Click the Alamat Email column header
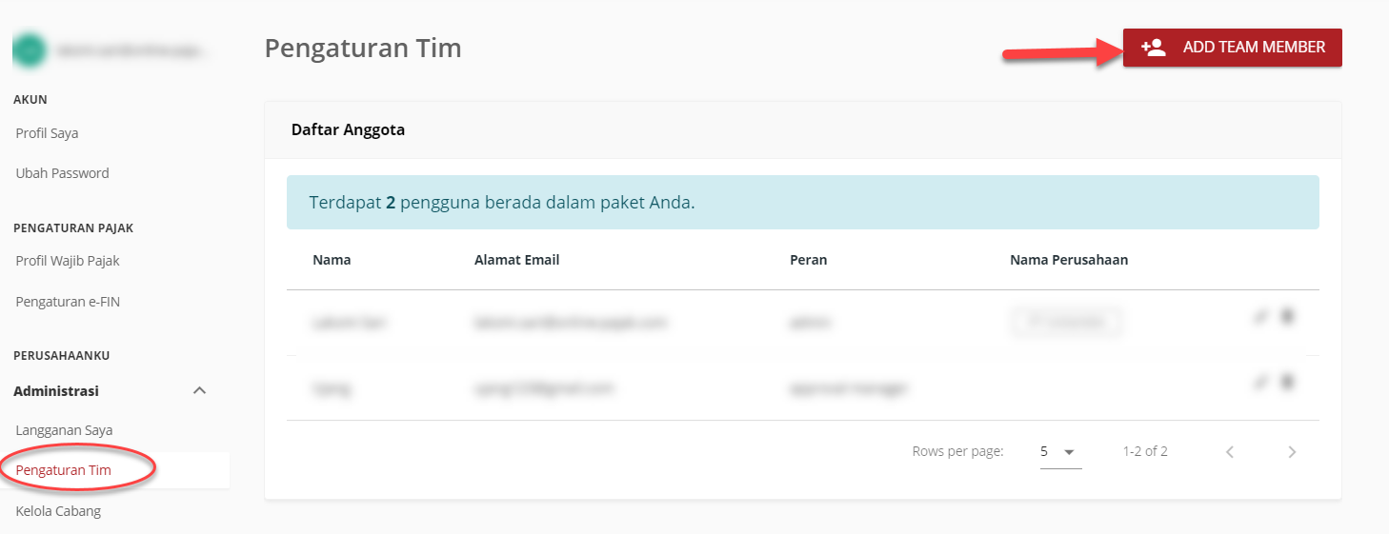 516,260
